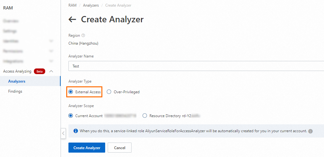Viewport: 324px width, 157px height.
Task: Collapse the sidebar using the arrow handle
Action: [63, 133]
